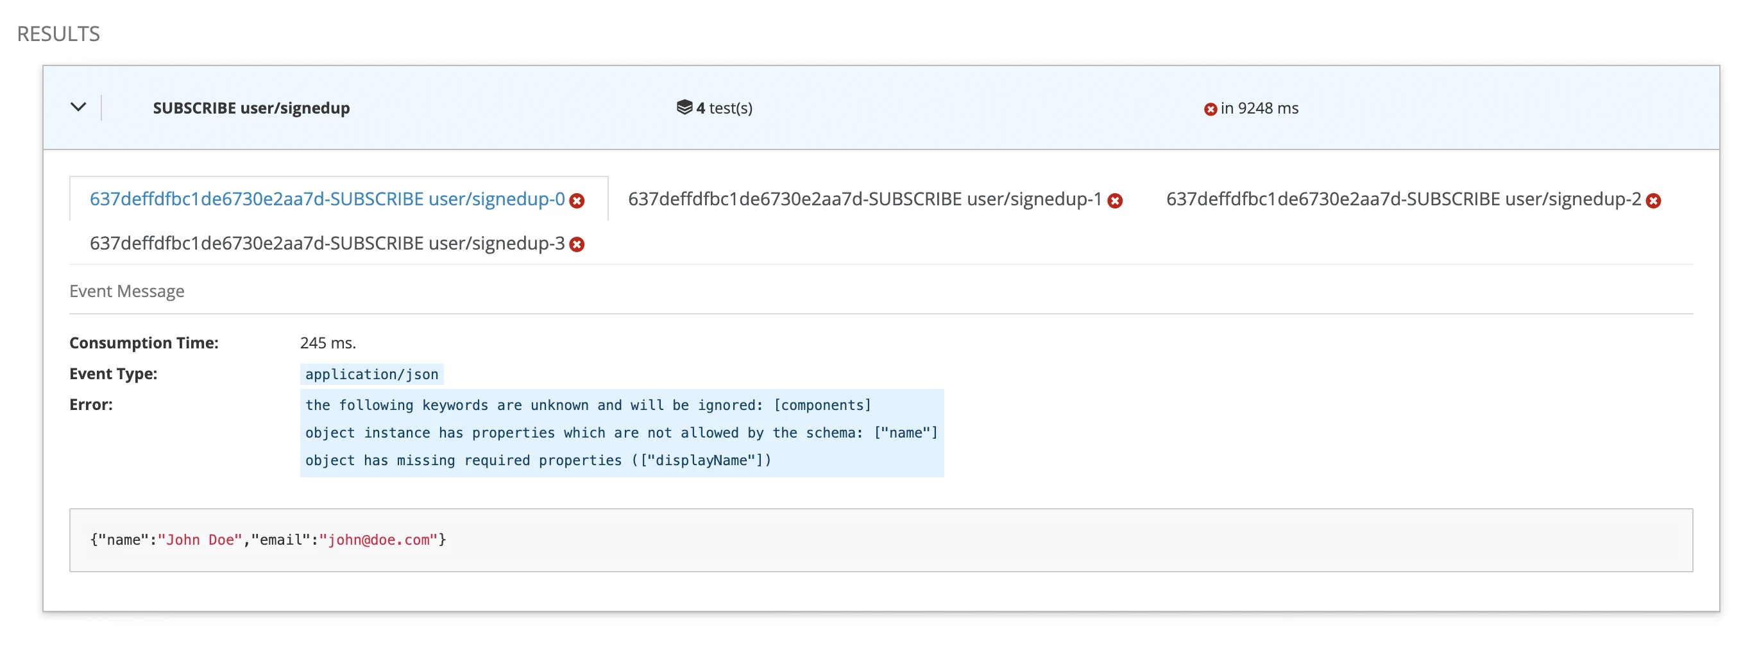Click the stacked layers tests icon

[684, 107]
